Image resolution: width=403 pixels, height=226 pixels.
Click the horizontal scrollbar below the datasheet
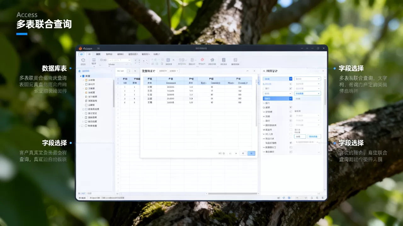(x=233, y=194)
